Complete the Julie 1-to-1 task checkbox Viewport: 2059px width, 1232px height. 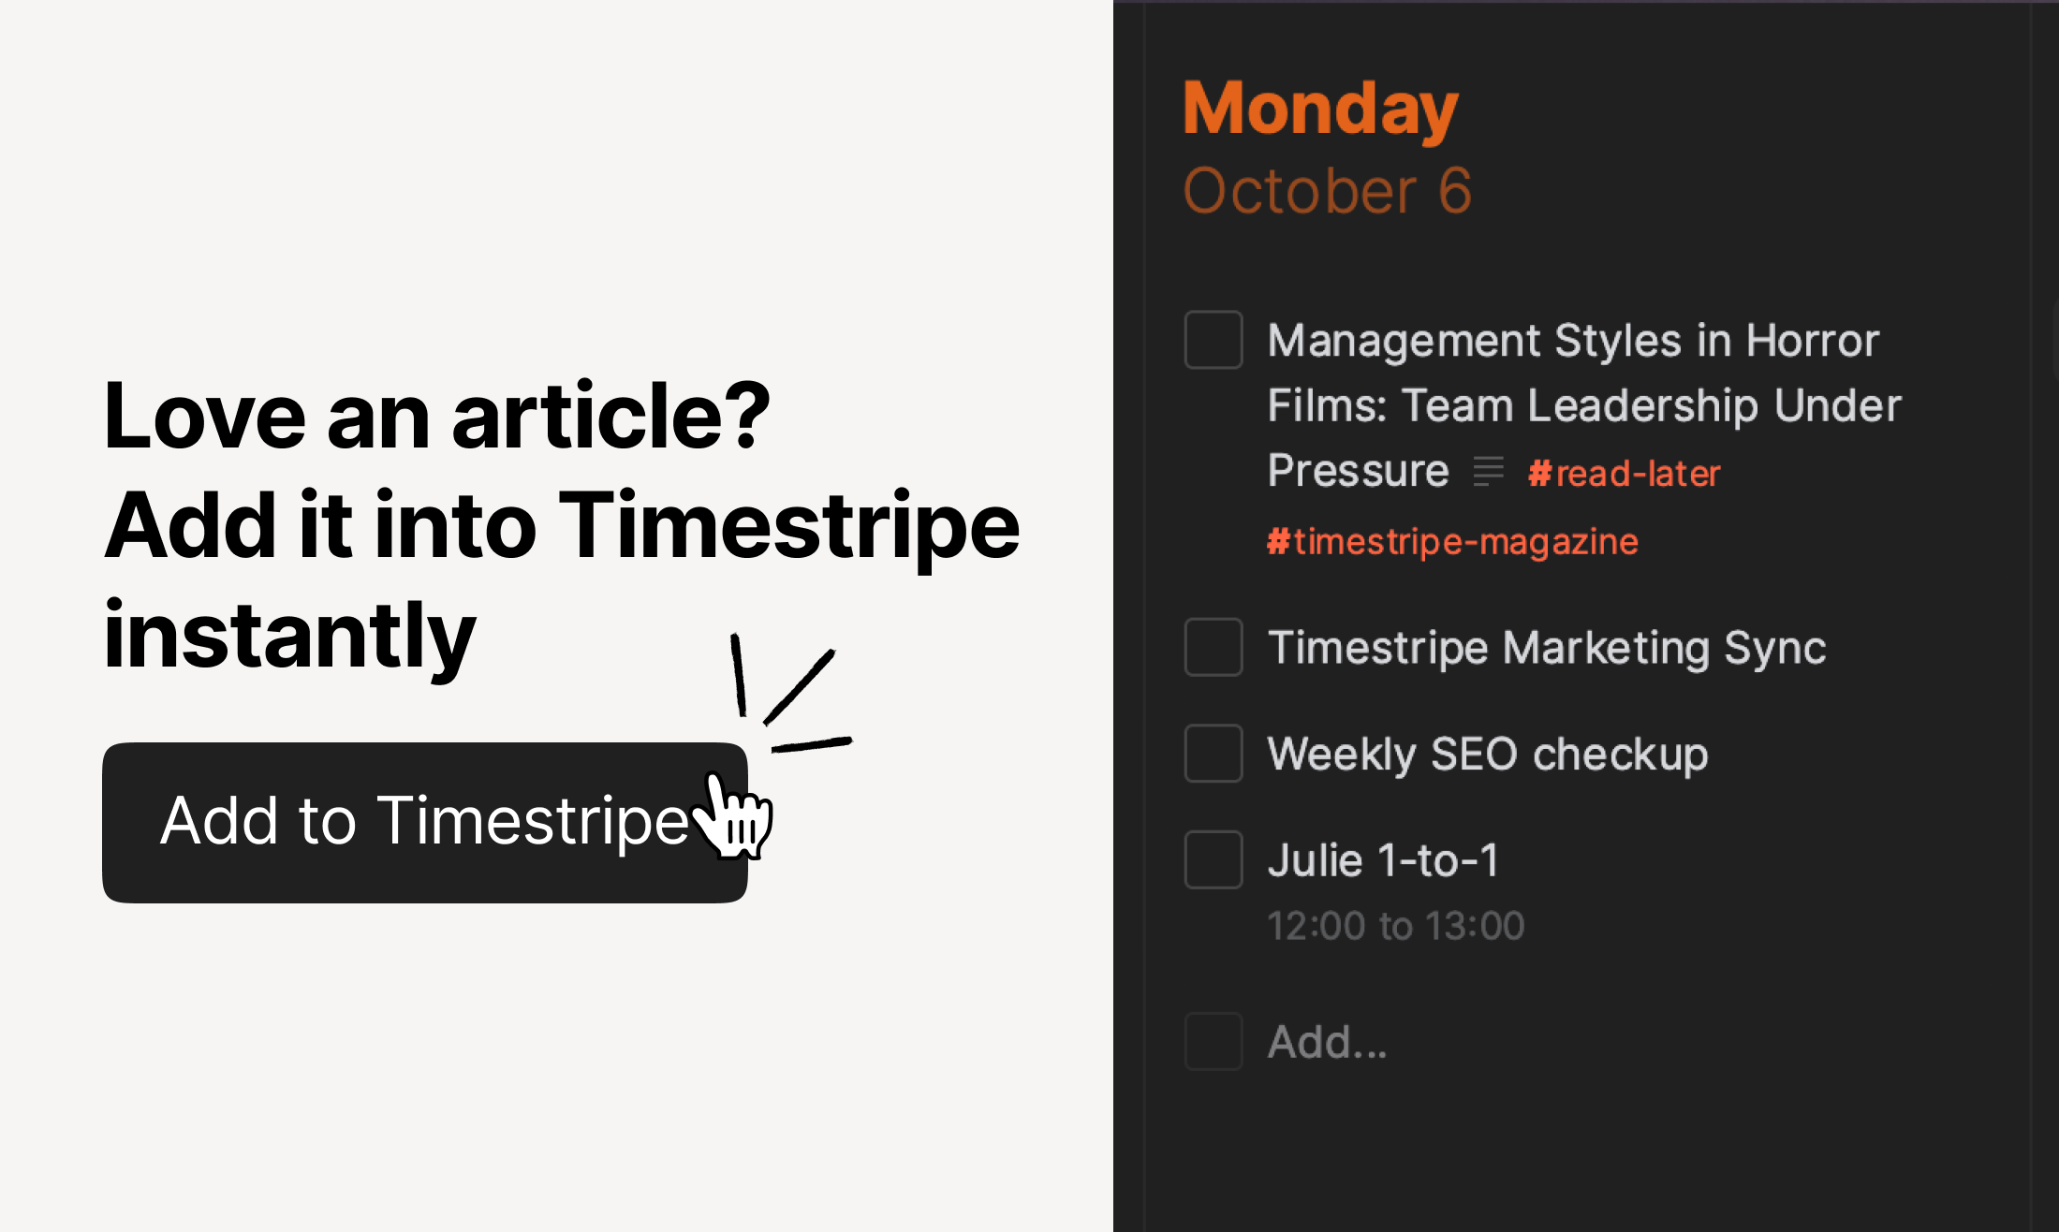1213,859
